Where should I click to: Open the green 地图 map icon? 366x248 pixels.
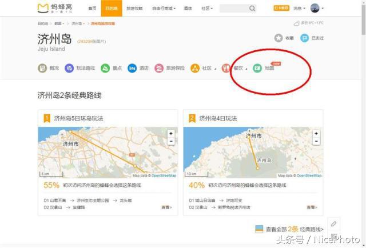point(257,68)
